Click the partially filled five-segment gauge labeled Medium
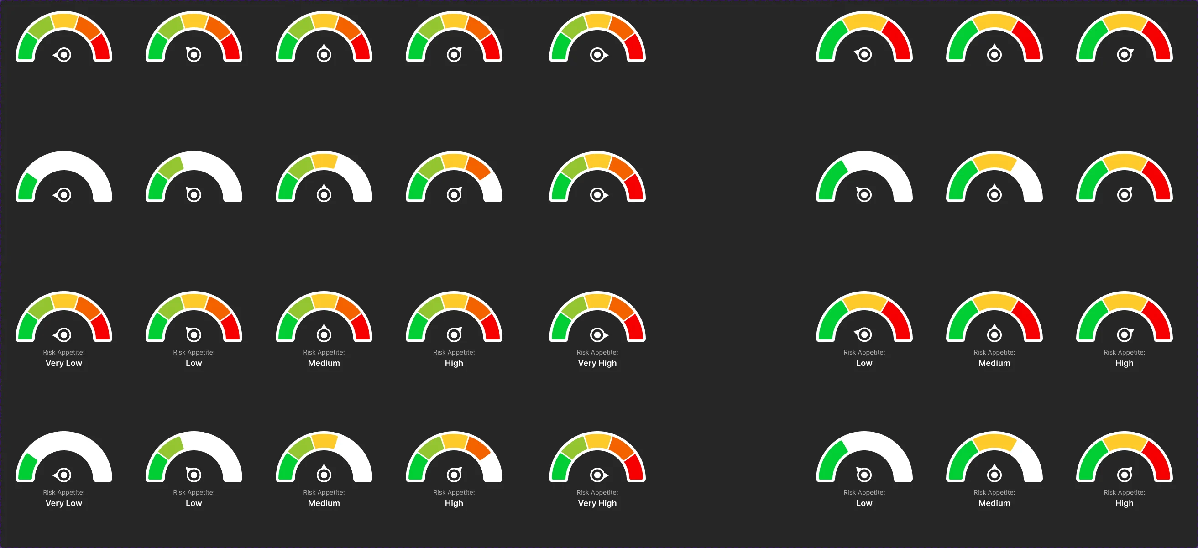This screenshot has width=1198, height=548. pyautogui.click(x=324, y=457)
